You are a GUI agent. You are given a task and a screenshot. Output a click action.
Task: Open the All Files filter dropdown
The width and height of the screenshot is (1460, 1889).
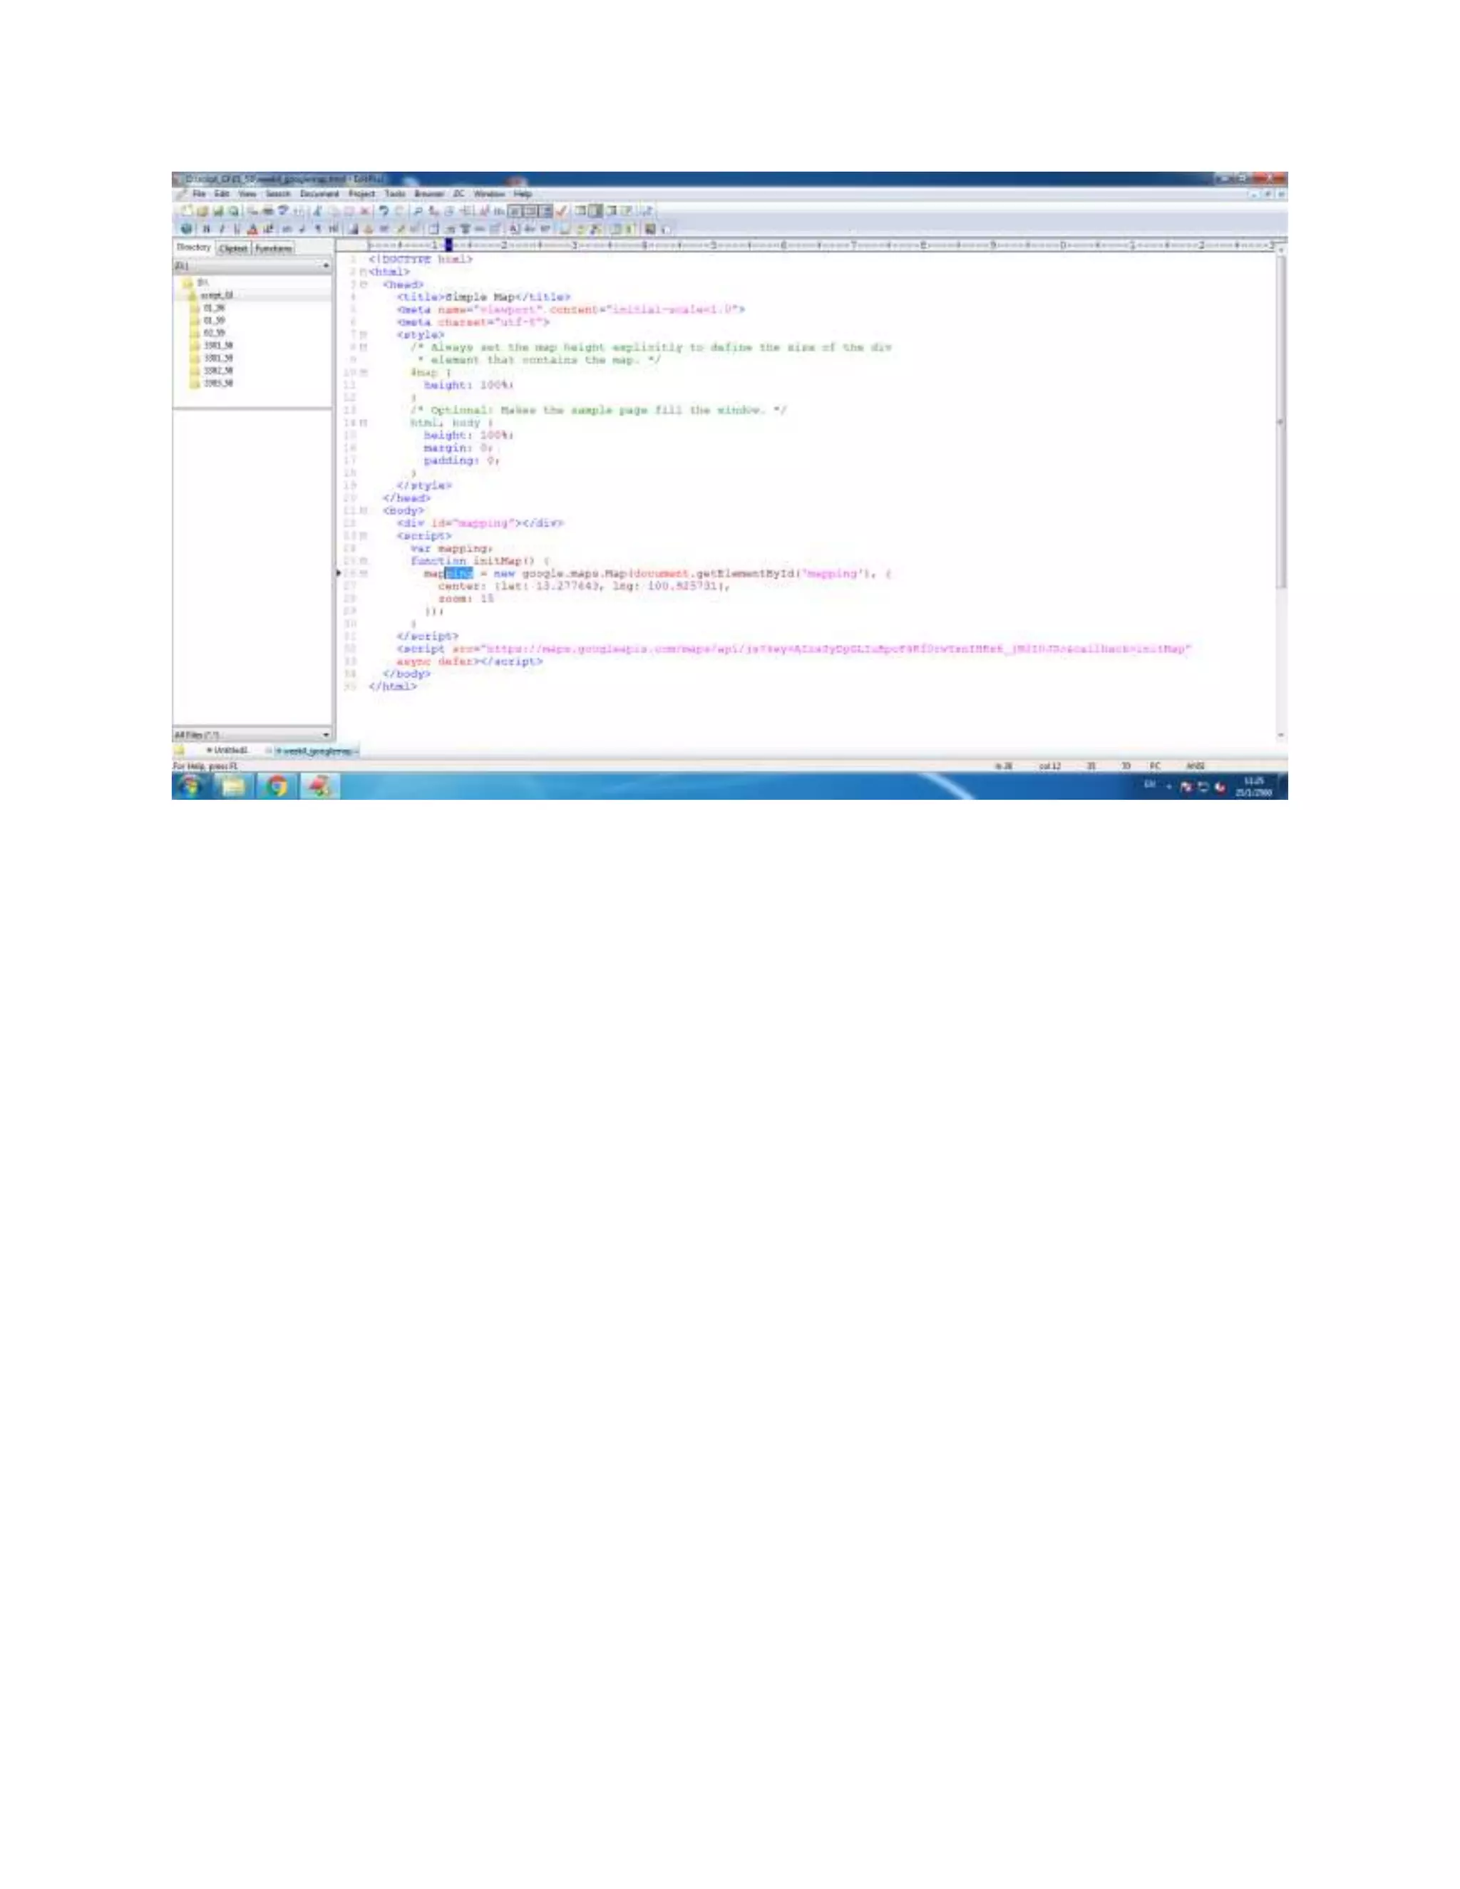coord(326,734)
